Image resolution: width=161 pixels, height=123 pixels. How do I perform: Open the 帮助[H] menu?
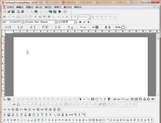78,7
